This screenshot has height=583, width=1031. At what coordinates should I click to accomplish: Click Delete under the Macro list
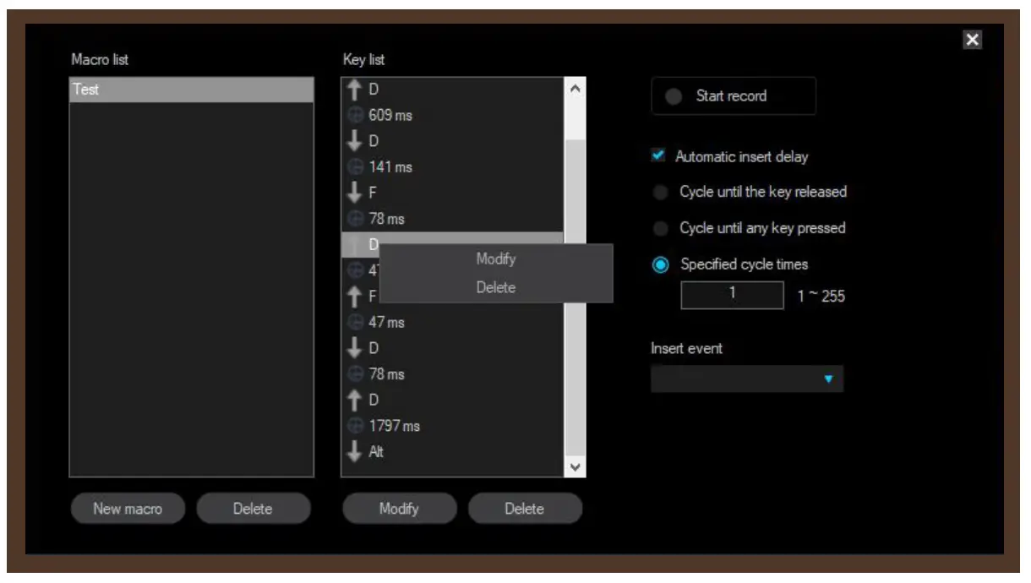[253, 509]
